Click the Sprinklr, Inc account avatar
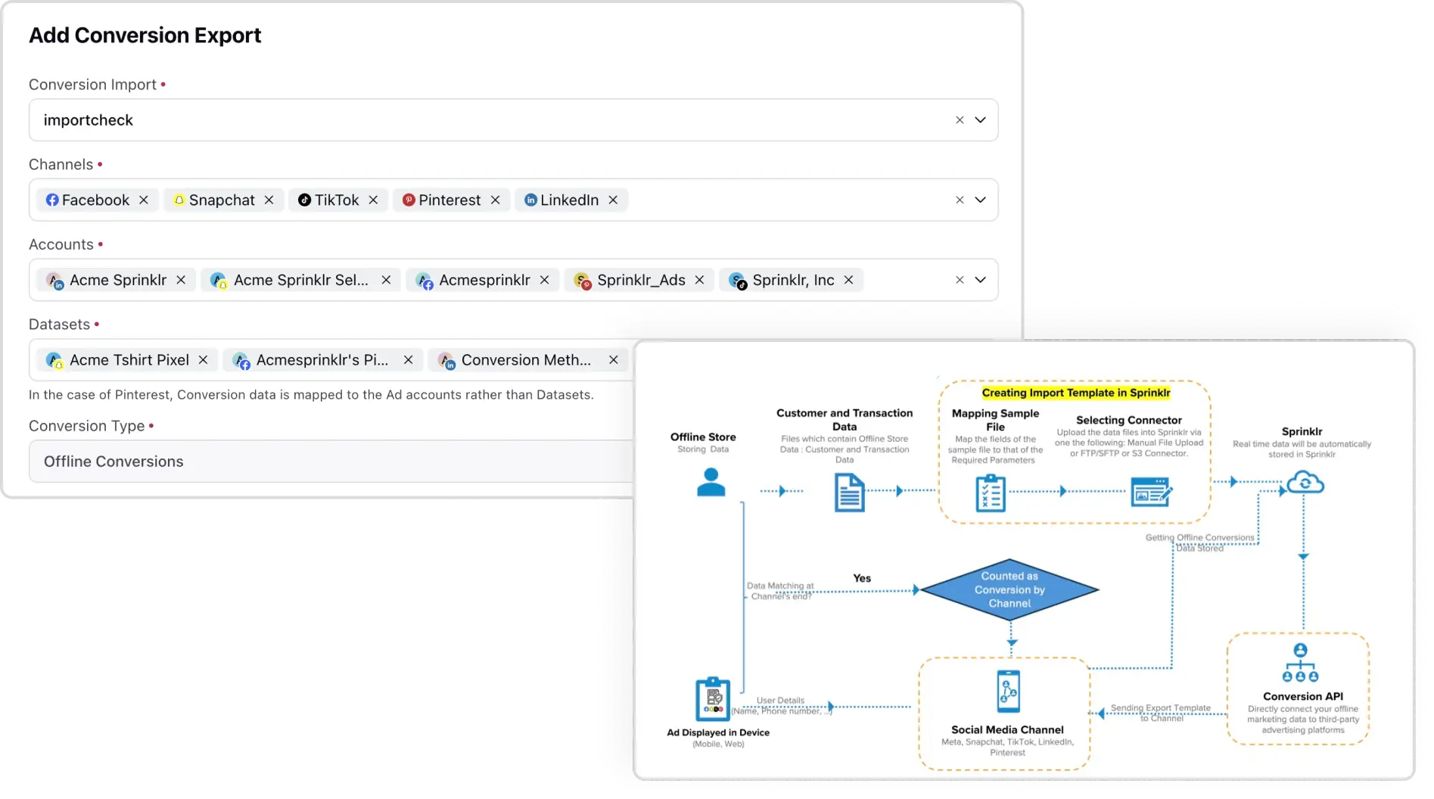The height and width of the screenshot is (799, 1434). [x=738, y=281]
